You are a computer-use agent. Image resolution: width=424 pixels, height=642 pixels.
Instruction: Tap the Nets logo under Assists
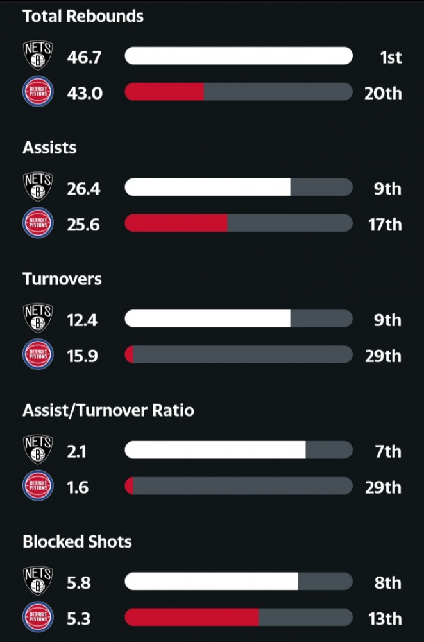(x=37, y=187)
